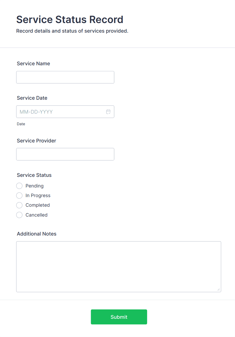Select the Cancelled status radio button
Viewport: 235px width, 337px height.
pyautogui.click(x=19, y=215)
